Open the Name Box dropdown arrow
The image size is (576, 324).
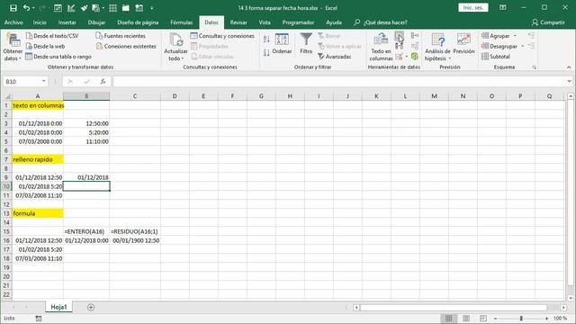pyautogui.click(x=44, y=81)
